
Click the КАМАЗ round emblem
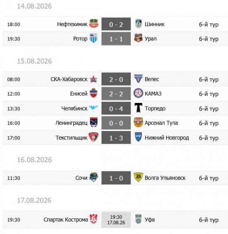[x=138, y=93]
